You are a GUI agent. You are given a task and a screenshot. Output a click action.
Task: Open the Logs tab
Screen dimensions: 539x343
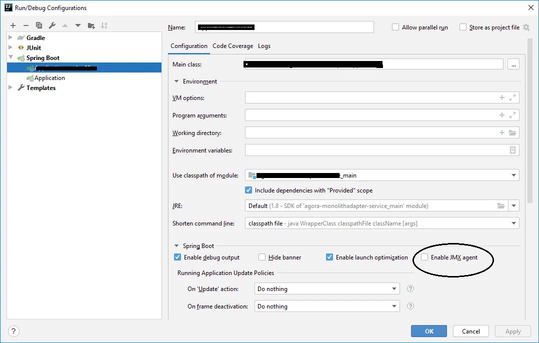click(264, 45)
